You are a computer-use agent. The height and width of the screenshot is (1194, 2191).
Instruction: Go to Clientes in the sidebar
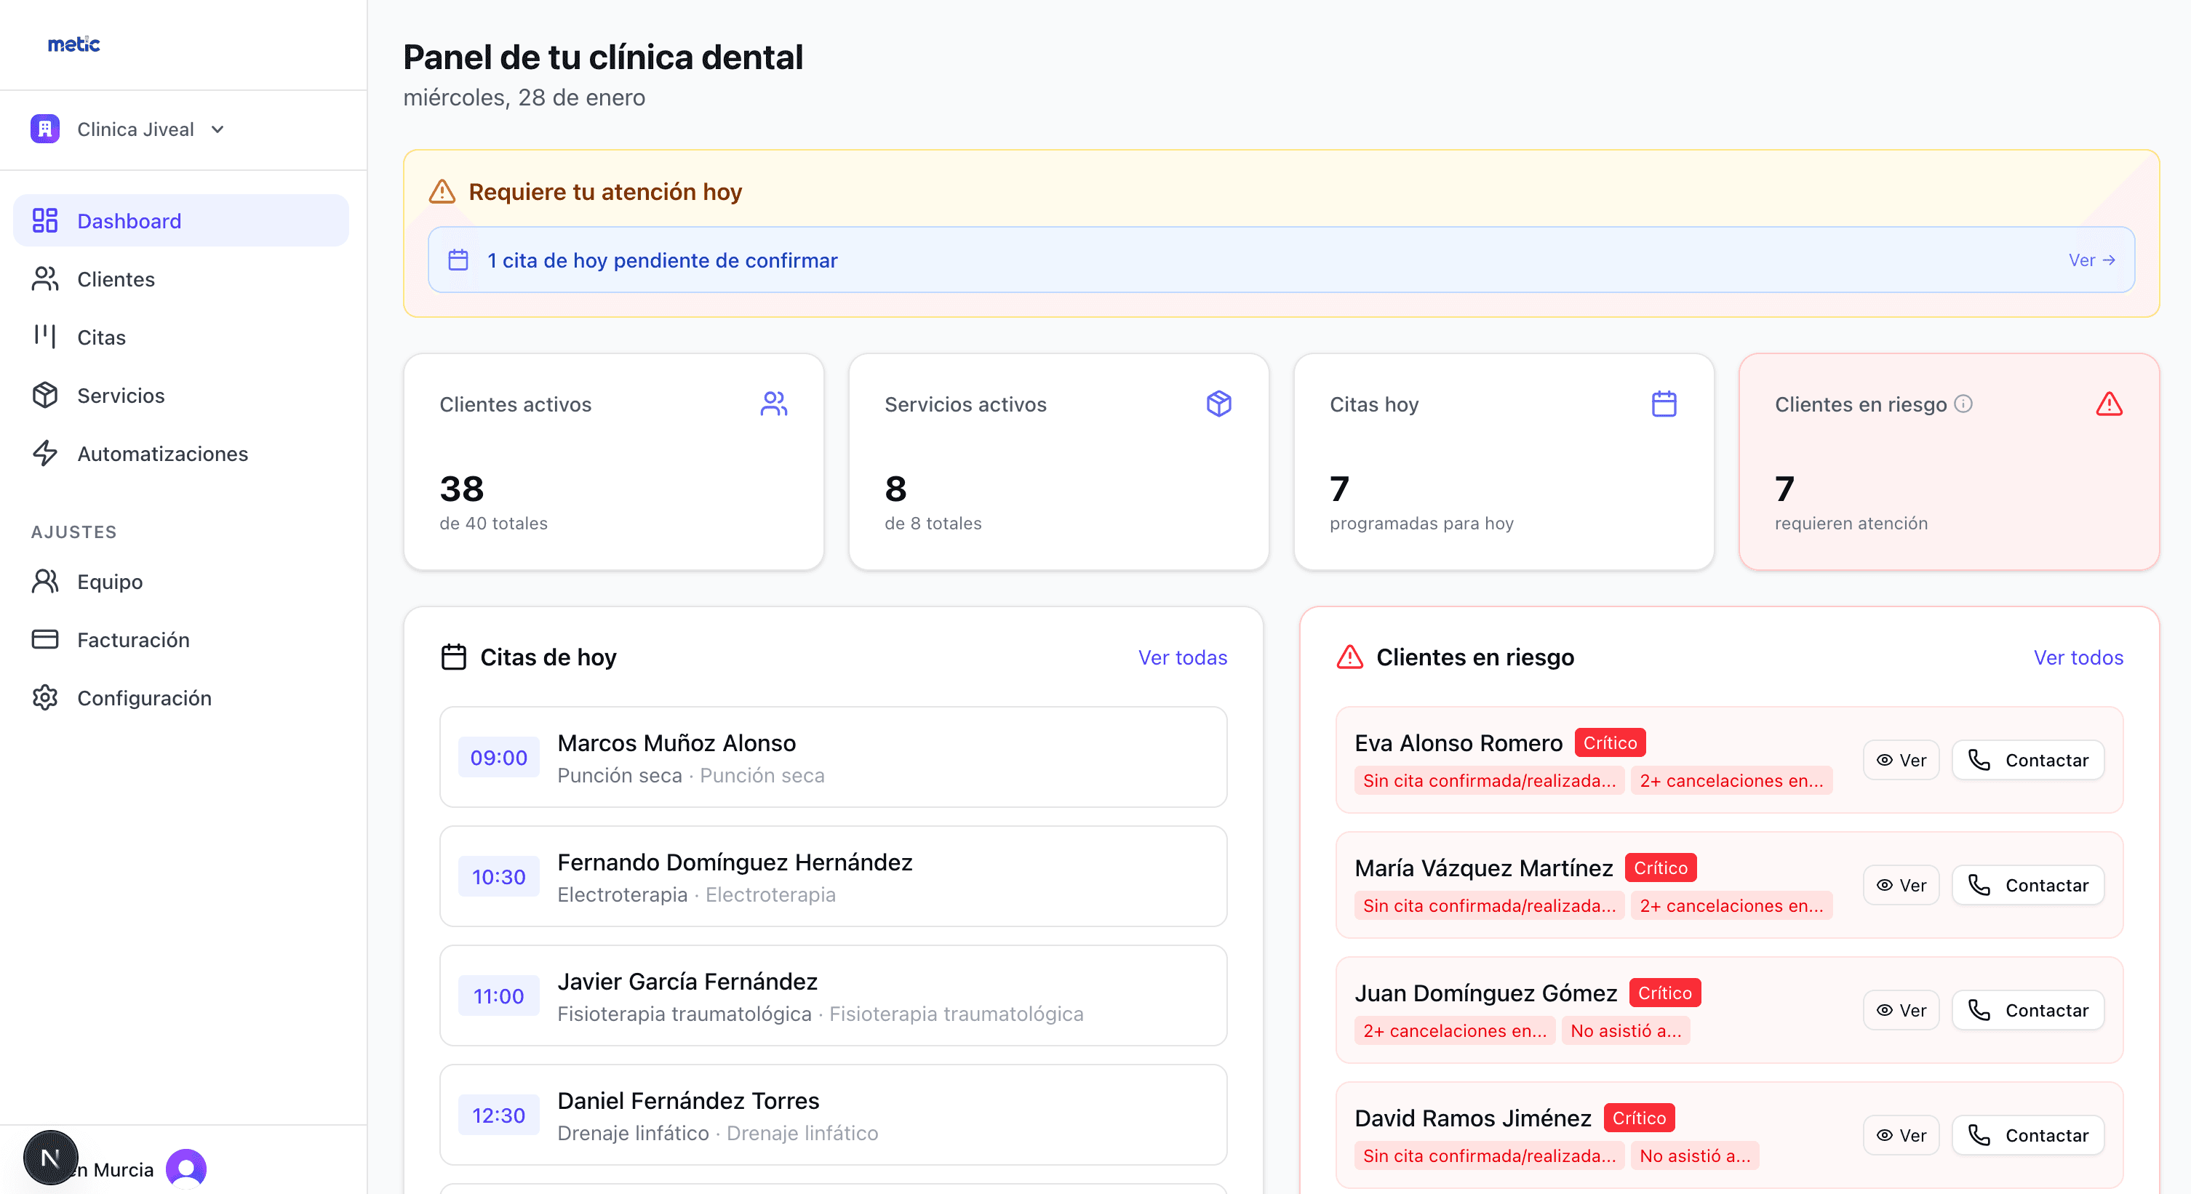pyautogui.click(x=116, y=279)
